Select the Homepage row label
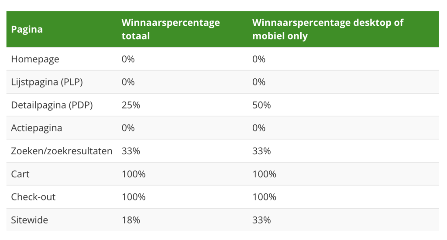 [35, 59]
